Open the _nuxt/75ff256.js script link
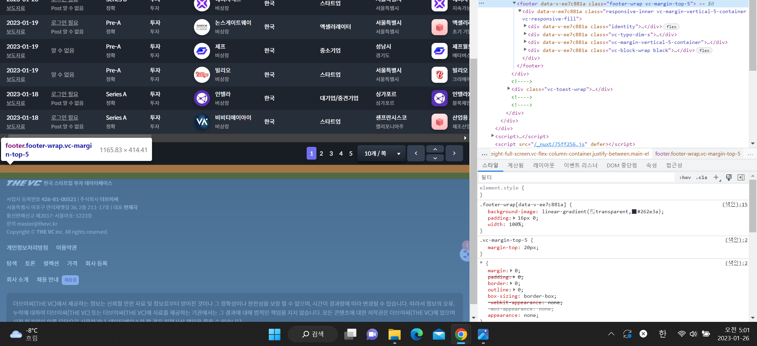 pos(559,144)
